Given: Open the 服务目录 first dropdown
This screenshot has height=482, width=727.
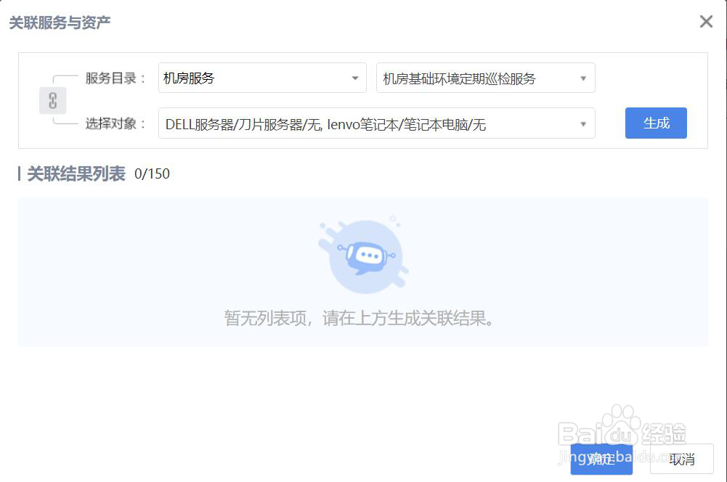Looking at the screenshot, I should pos(261,78).
